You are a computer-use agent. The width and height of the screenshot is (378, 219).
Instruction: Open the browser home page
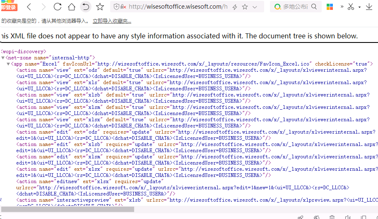tap(71, 7)
